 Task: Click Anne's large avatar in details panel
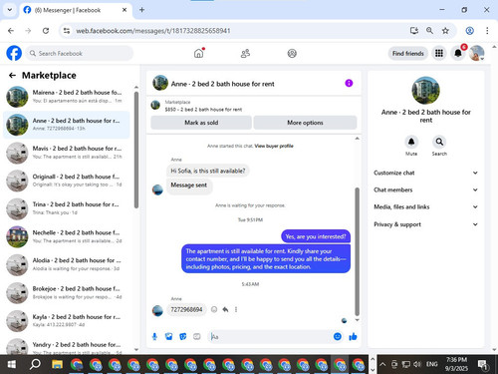pyautogui.click(x=425, y=91)
